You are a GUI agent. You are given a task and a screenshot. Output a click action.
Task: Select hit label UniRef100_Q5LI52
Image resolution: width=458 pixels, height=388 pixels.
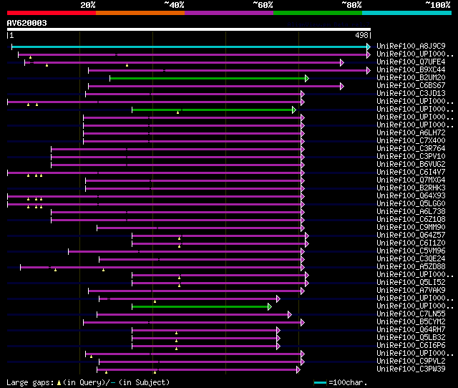pyautogui.click(x=411, y=283)
